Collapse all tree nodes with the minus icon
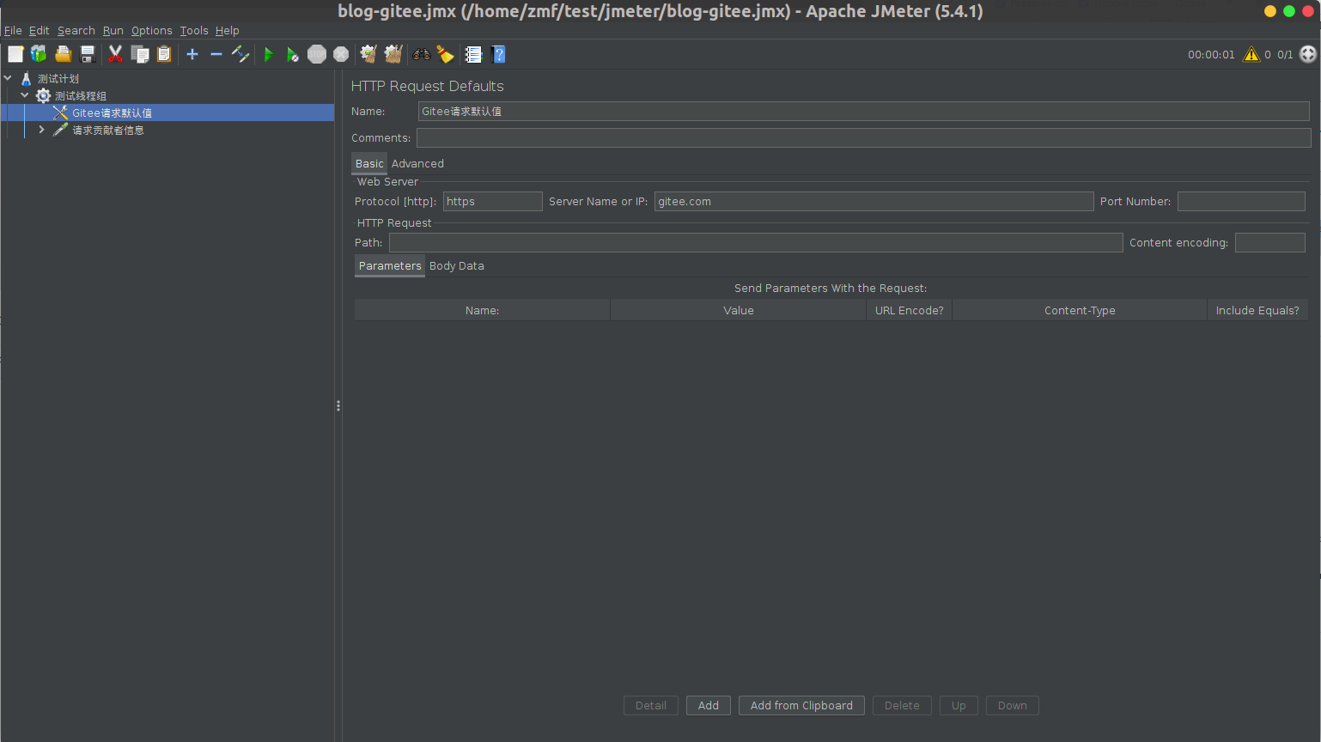The width and height of the screenshot is (1321, 742). [x=216, y=54]
